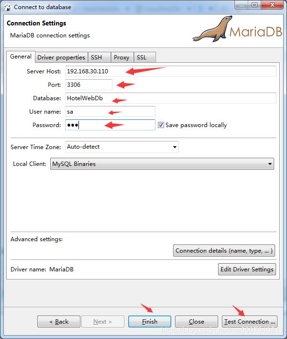Focus the Port field showing 3306
This screenshot has width=287, height=339.
[88, 84]
